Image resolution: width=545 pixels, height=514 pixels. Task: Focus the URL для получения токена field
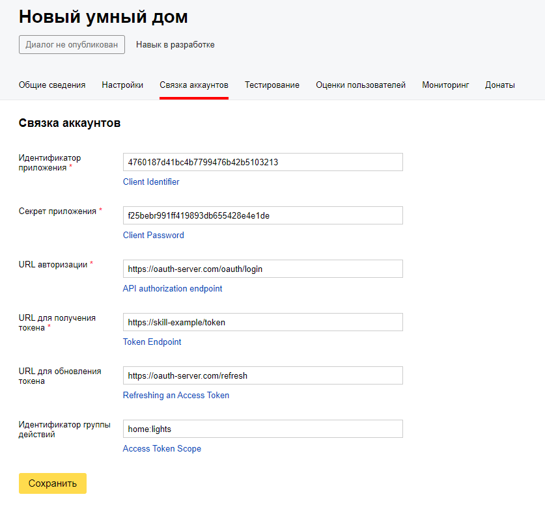(x=262, y=322)
